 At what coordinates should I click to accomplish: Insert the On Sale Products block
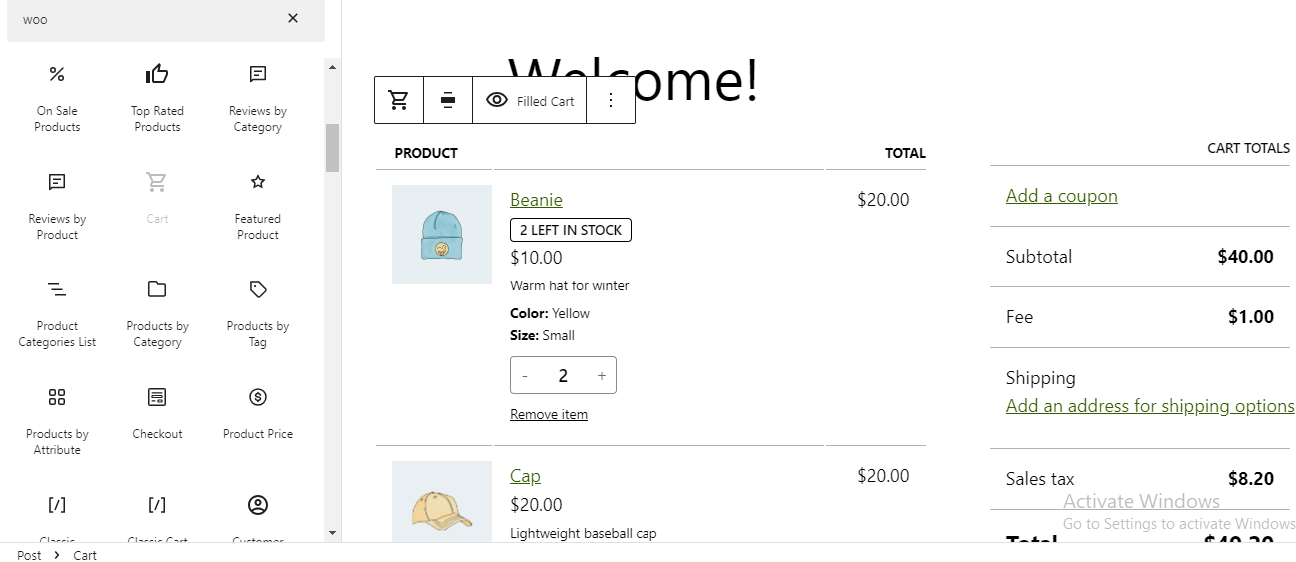[57, 98]
